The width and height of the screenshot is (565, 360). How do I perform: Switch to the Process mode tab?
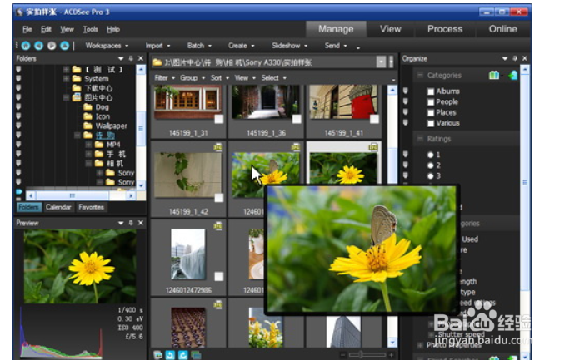[445, 29]
